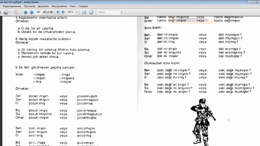The image size is (260, 146).
Task: Click the word "çocukmuşum"
Action: click(x=87, y=96)
